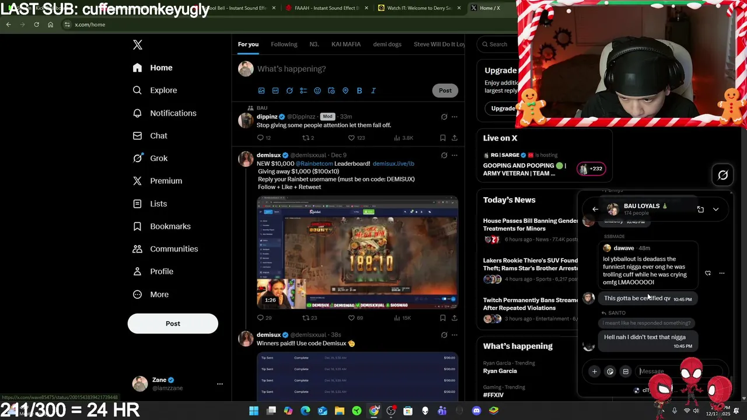747x420 pixels.
Task: Open emoji picker in the composer
Action: 317,90
